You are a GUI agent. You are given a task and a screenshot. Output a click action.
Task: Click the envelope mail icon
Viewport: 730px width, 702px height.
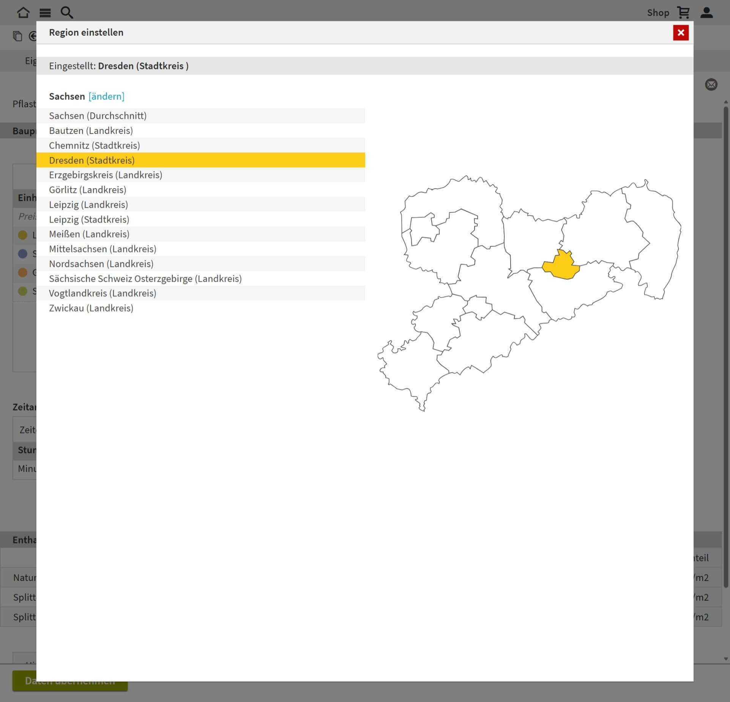711,84
